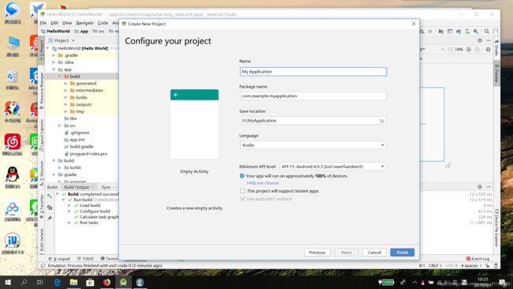Expand the Run tasks node
Viewport: 513px width, 289px height.
69,223
